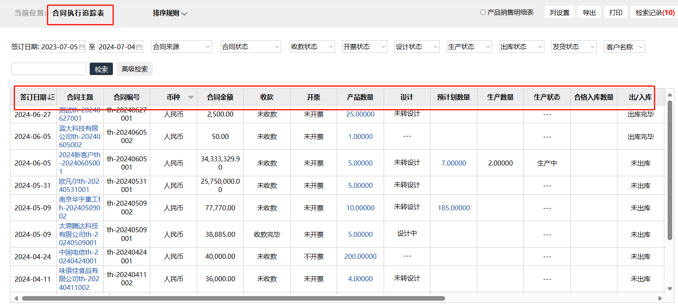Click the search keyword input box
This screenshot has width=678, height=304.
pyautogui.click(x=49, y=69)
